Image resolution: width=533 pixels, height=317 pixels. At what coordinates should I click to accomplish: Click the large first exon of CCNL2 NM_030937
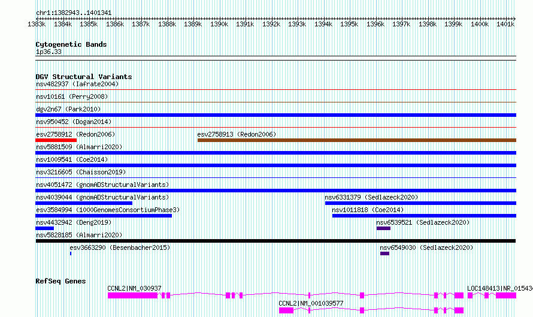[x=132, y=295]
